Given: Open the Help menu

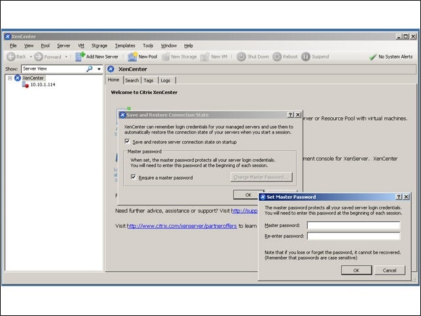Looking at the screenshot, I should pos(189,45).
